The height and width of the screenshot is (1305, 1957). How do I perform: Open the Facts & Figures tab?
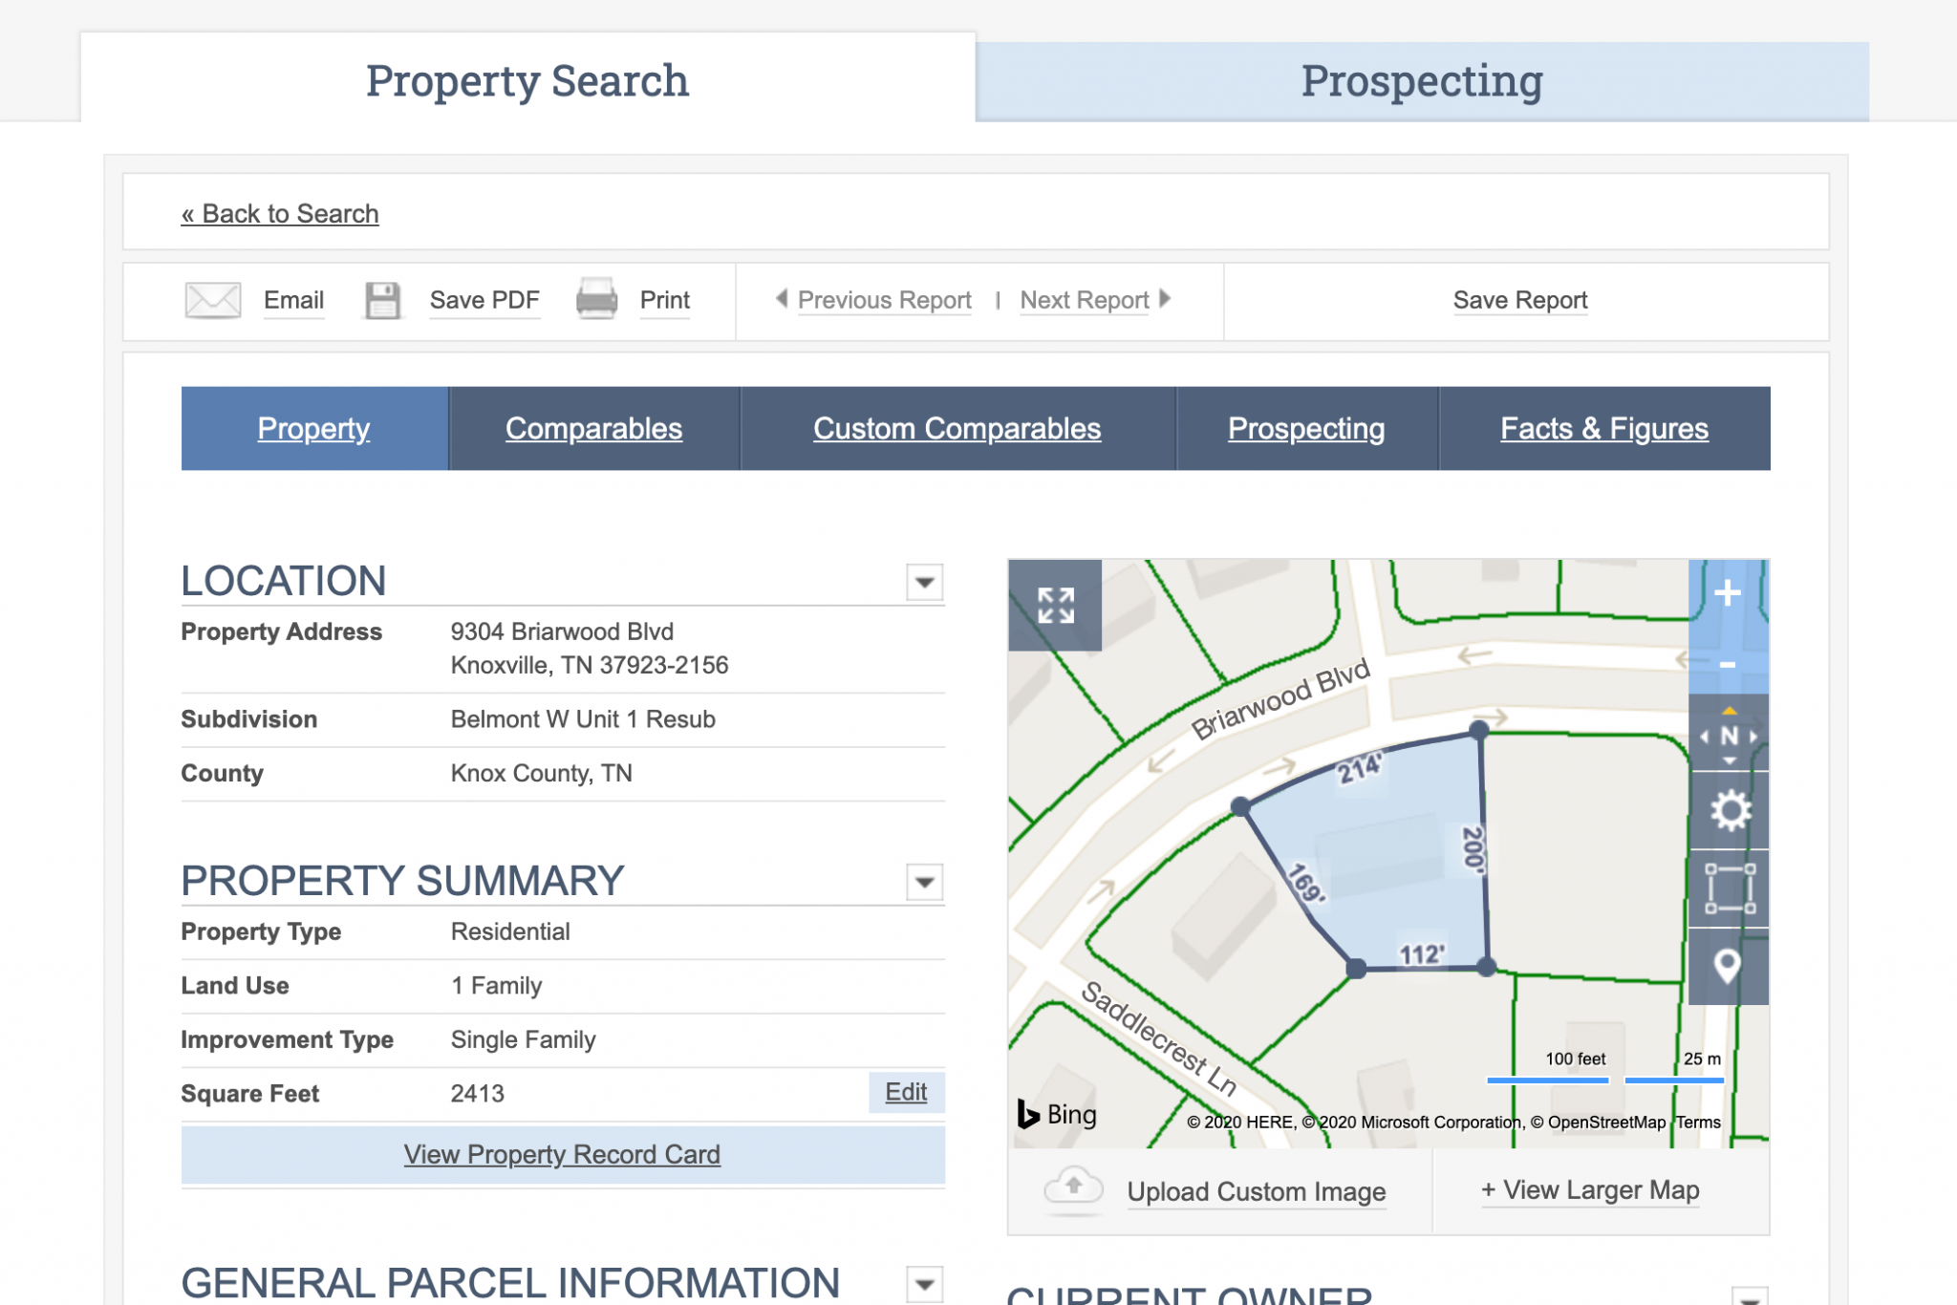point(1603,429)
